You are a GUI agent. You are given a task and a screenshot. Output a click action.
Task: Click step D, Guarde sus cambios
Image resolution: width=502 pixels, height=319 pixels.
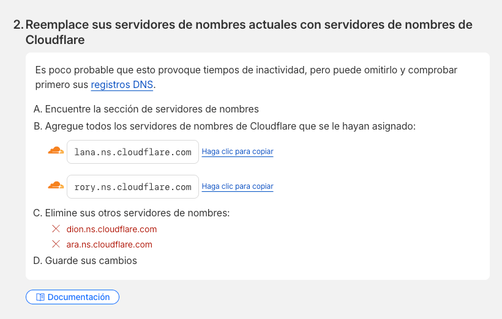[x=85, y=260]
